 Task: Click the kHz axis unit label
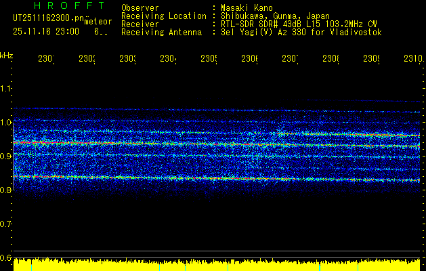(7, 56)
